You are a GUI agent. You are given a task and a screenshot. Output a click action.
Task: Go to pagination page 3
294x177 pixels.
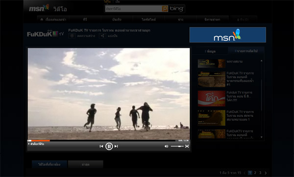pos(260,173)
